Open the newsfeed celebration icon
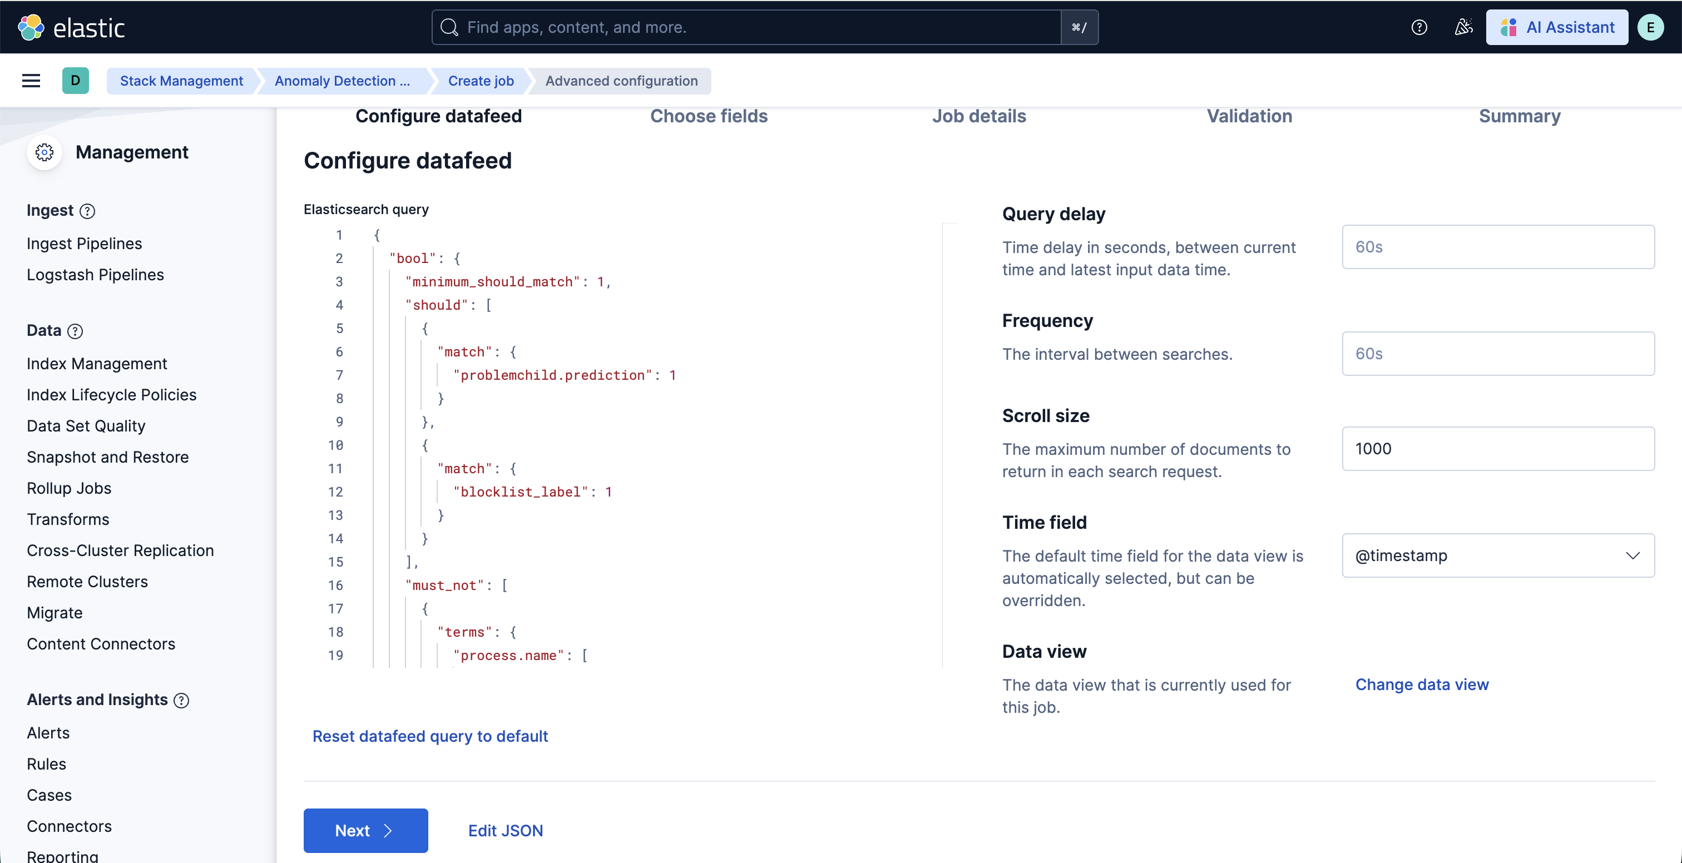The height and width of the screenshot is (863, 1682). (1463, 27)
